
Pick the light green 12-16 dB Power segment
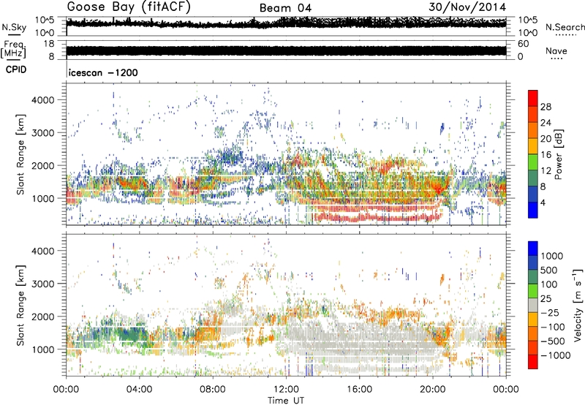533,162
